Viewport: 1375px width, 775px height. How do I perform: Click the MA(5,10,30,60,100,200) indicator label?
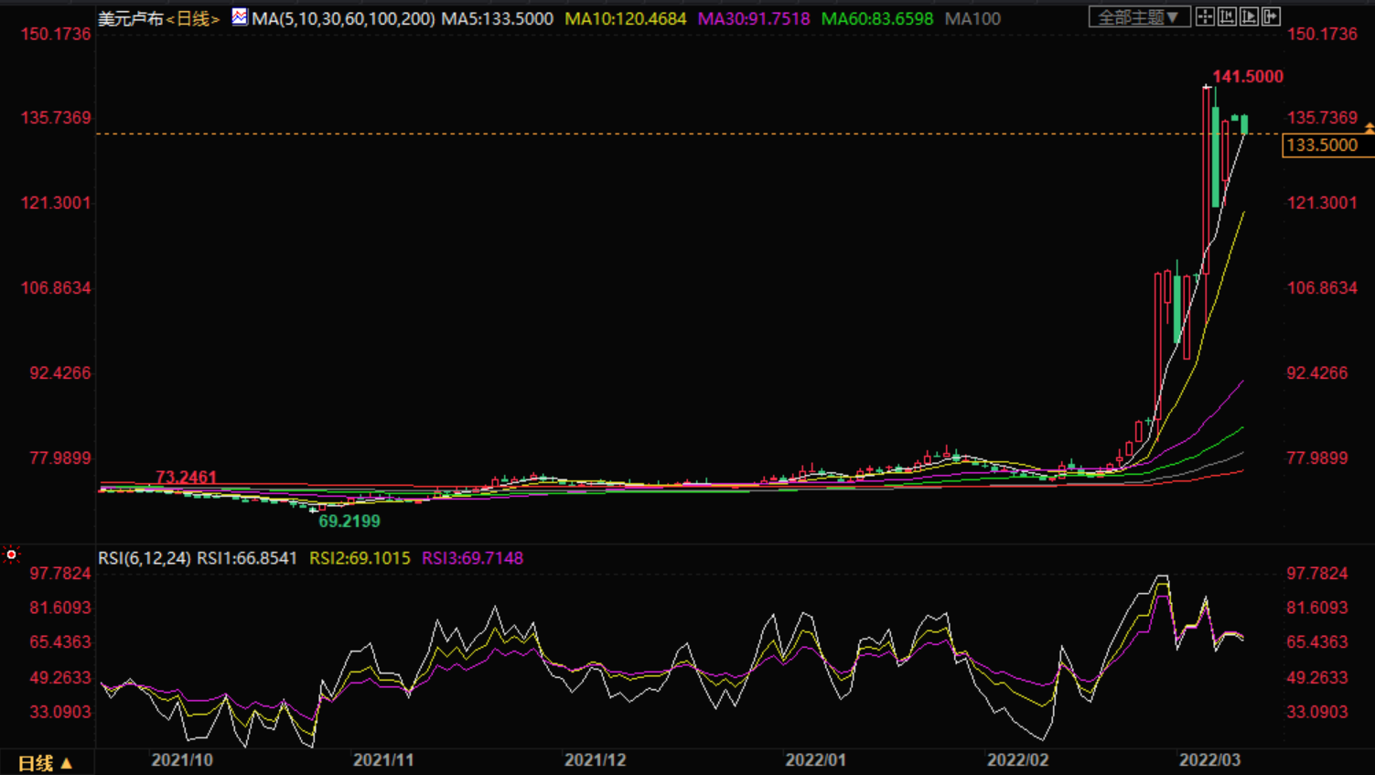[343, 18]
